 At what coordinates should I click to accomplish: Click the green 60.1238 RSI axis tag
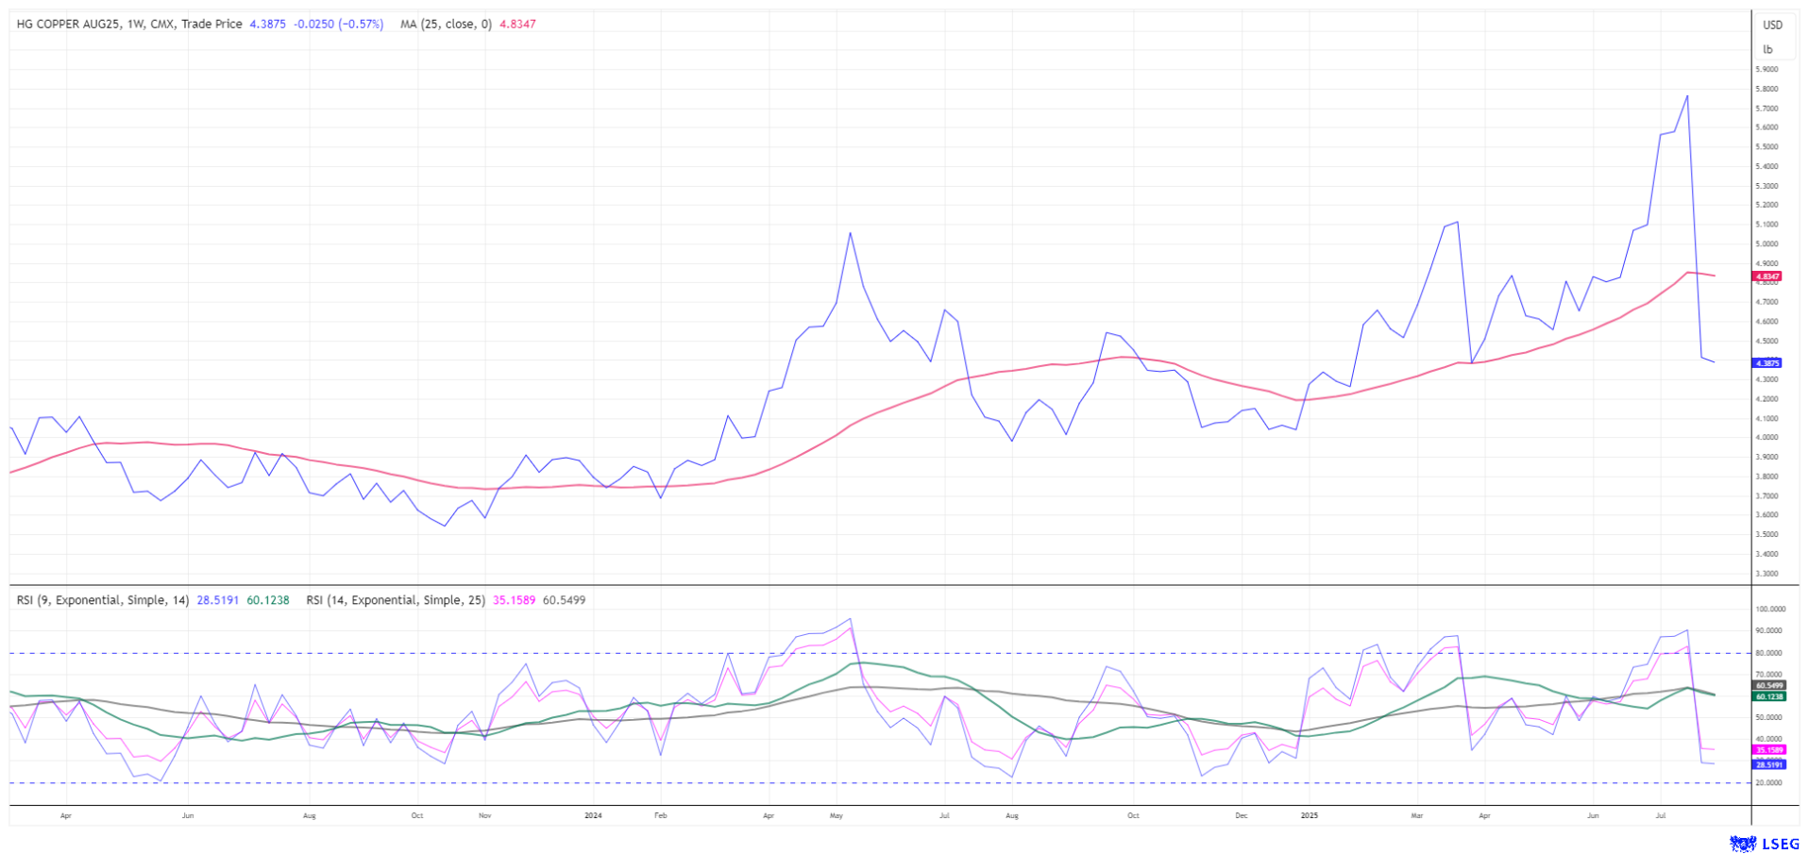[1768, 696]
